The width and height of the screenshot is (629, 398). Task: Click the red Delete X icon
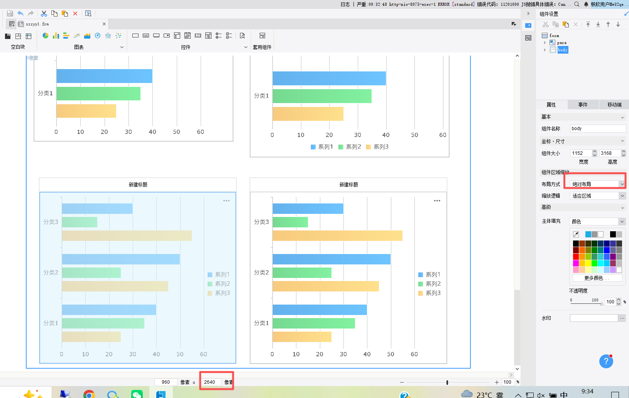tap(75, 14)
